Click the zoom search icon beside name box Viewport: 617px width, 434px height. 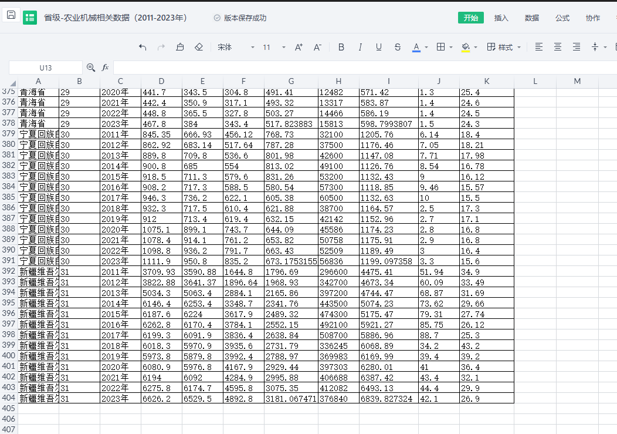(x=91, y=68)
